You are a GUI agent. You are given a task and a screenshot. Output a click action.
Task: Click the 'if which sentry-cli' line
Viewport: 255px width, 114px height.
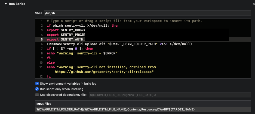(x=83, y=26)
